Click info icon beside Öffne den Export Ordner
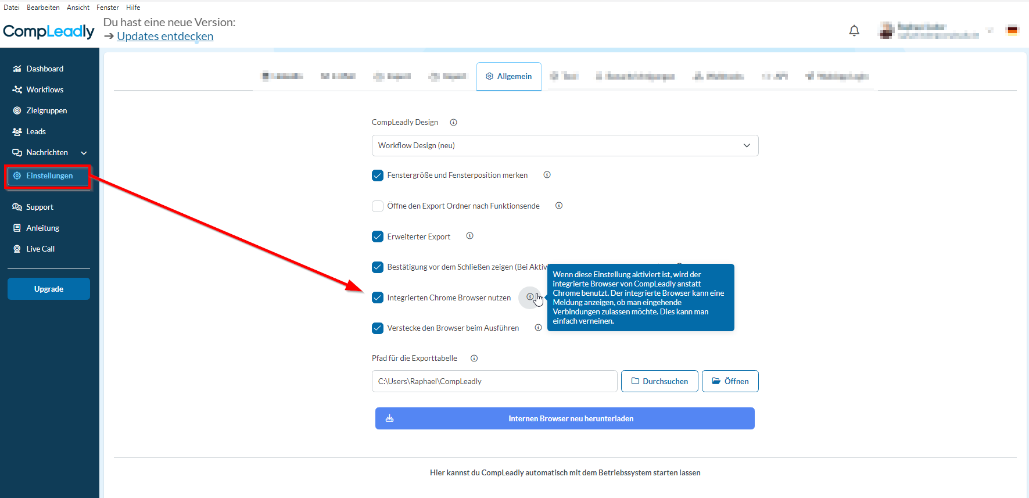Image resolution: width=1029 pixels, height=498 pixels. tap(558, 206)
